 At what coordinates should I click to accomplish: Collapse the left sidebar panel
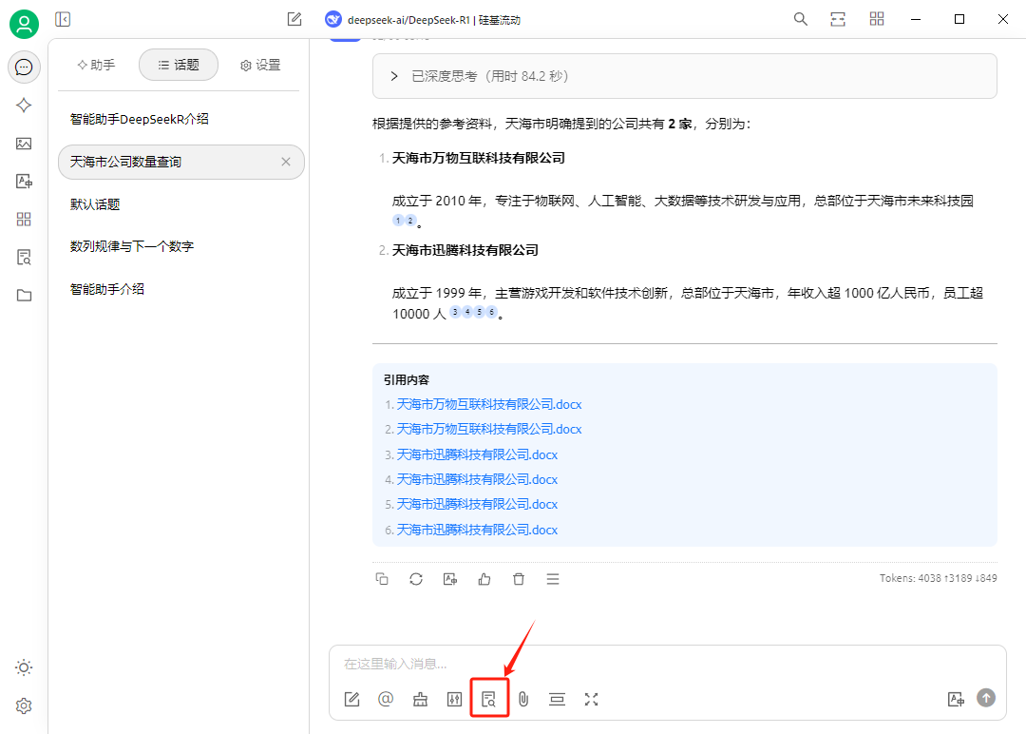coord(63,19)
